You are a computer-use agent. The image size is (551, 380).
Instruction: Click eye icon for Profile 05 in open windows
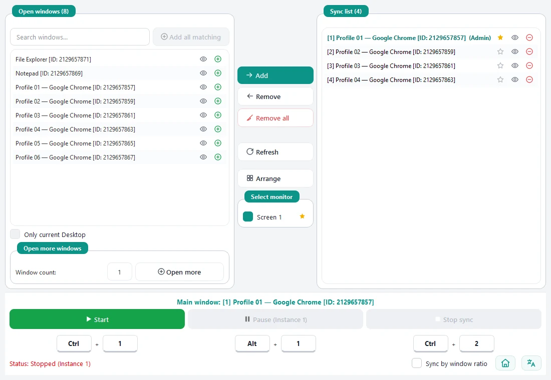[x=203, y=143]
